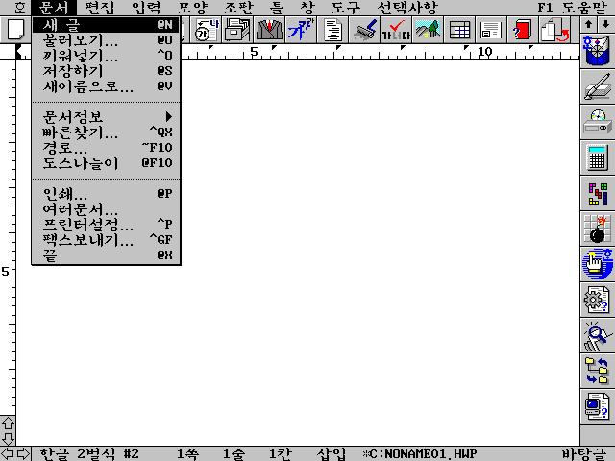This screenshot has width=615, height=461.
Task: Open 프린터설정... menu entry
Action: tap(106, 224)
